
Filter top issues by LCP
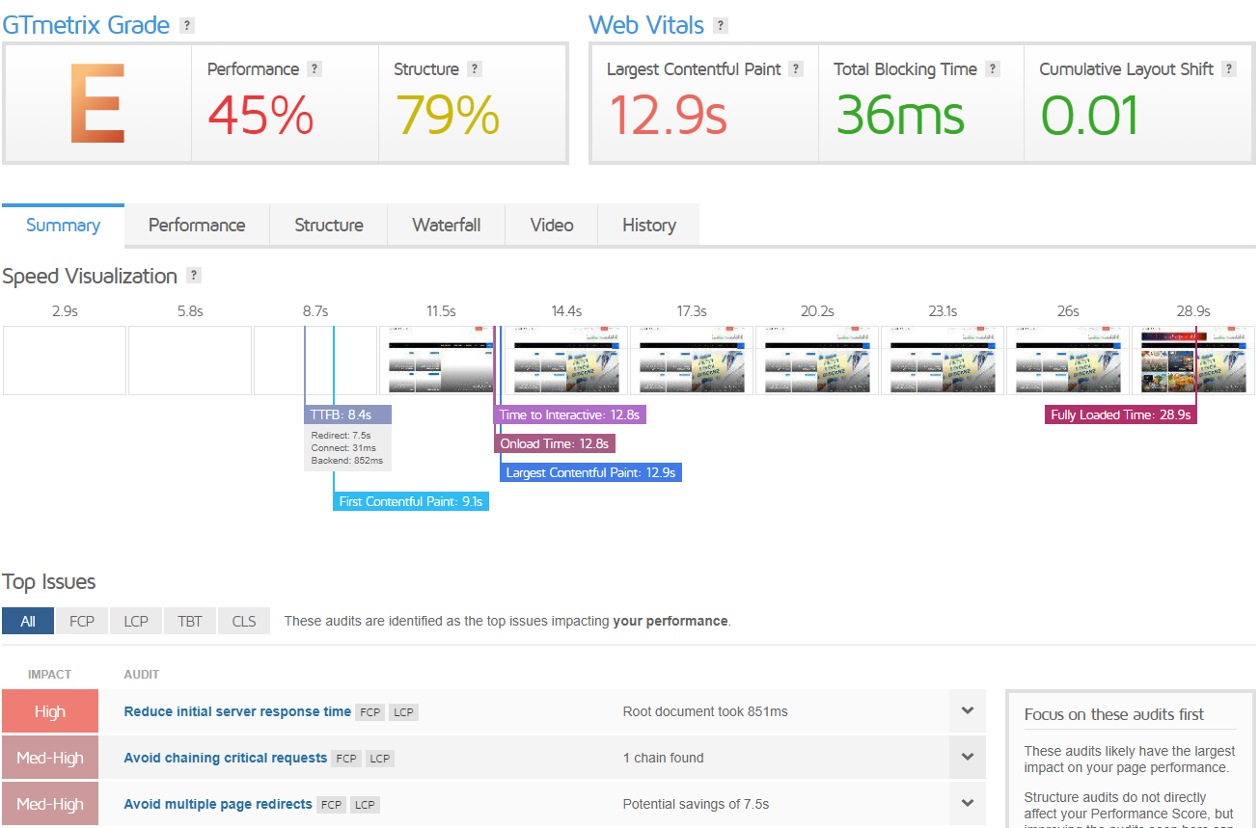[136, 621]
